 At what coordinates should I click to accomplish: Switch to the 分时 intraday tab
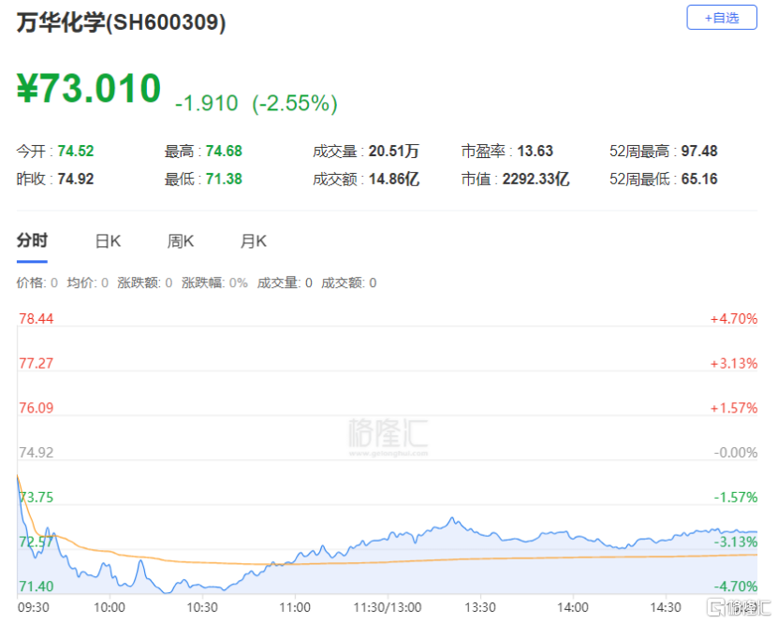tap(32, 240)
